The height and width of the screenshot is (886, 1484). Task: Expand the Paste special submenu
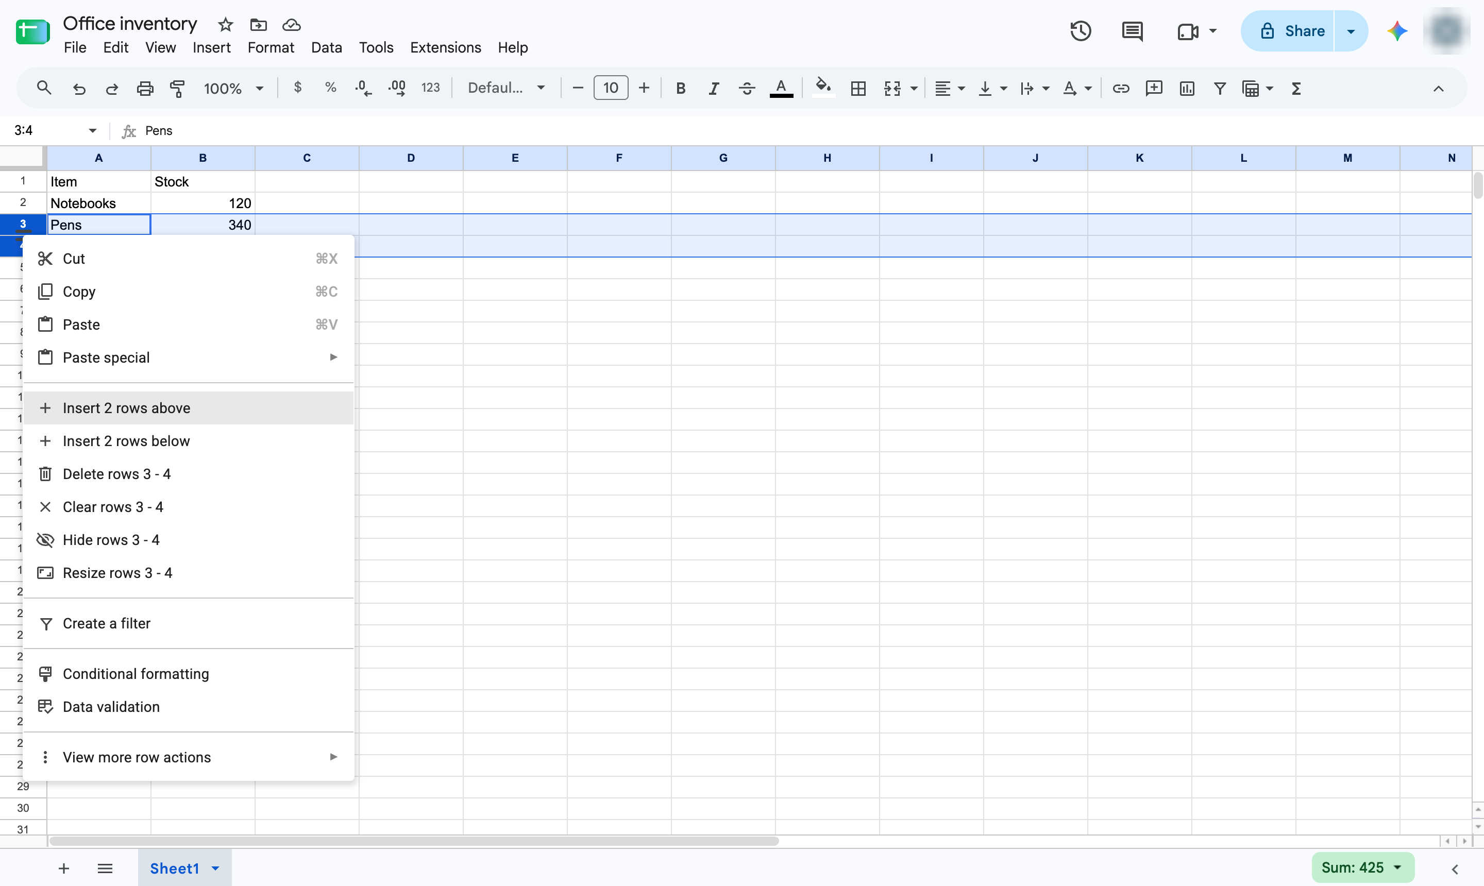pyautogui.click(x=189, y=357)
